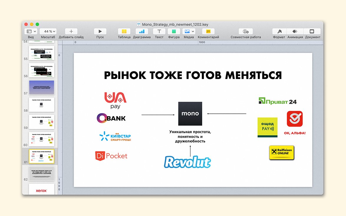Click the slide title РЫНОК ТОЖЕ ГОТОВ МЕНЯТЬСЯ

[x=193, y=75]
